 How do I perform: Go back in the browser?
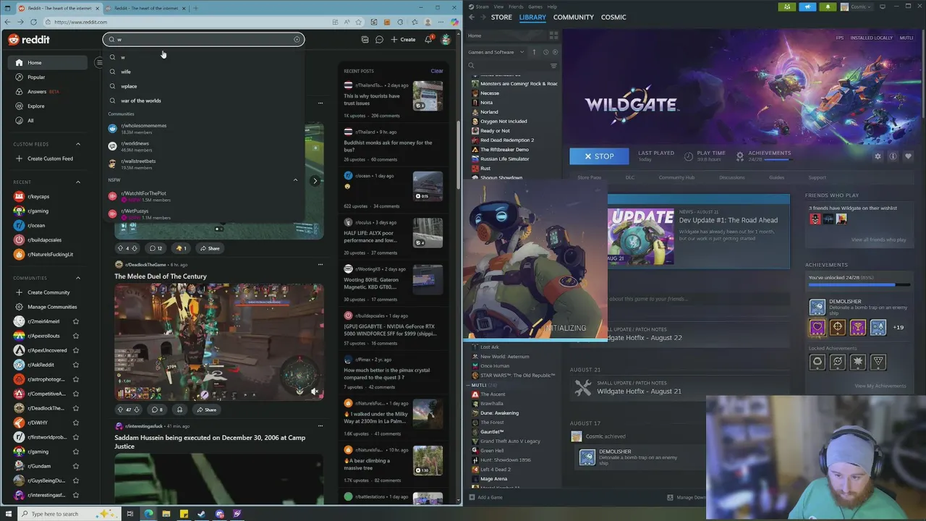[9, 22]
